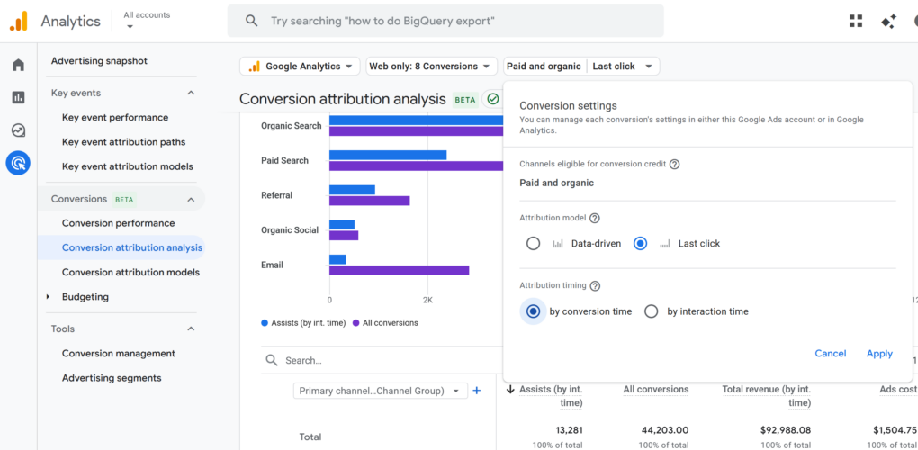Open the Home icon in left rail
918x450 pixels.
tap(18, 65)
